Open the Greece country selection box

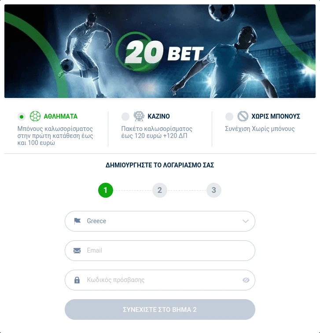pyautogui.click(x=160, y=221)
